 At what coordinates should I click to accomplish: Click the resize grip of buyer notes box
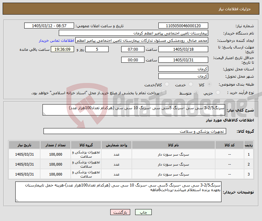point(17,200)
